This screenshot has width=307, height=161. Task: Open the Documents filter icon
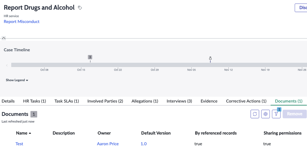coord(276,114)
